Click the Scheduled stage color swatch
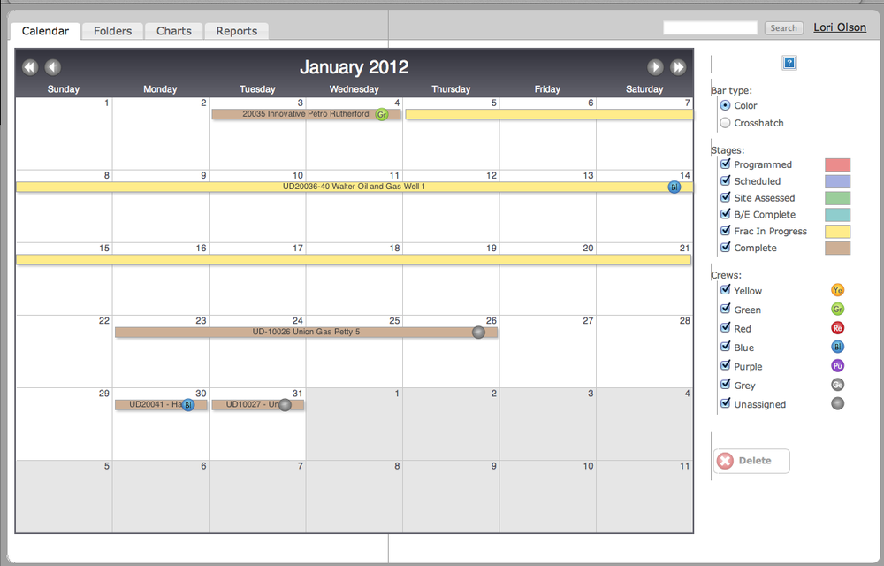This screenshot has width=884, height=566. [837, 181]
